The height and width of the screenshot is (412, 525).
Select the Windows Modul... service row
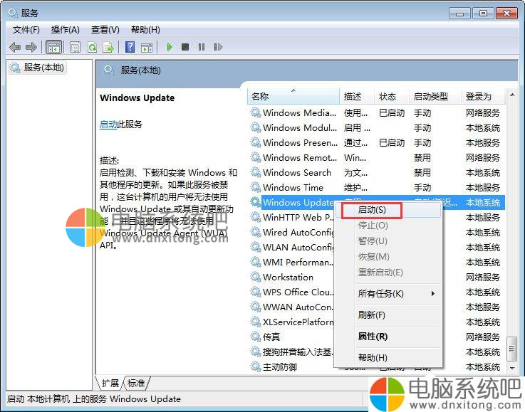tap(376, 128)
